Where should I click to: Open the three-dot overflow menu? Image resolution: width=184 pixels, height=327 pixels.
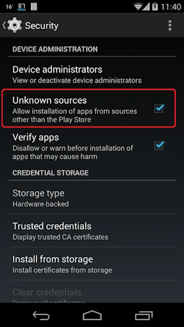(170, 25)
